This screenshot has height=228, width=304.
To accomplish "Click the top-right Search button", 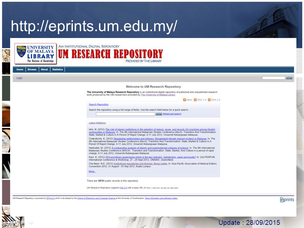I will tap(289, 78).
